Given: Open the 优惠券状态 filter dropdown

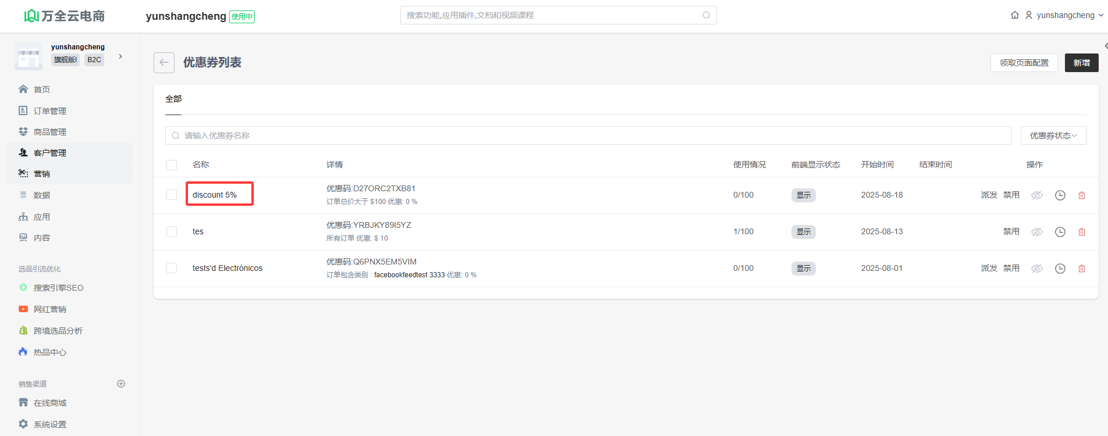Looking at the screenshot, I should point(1053,135).
